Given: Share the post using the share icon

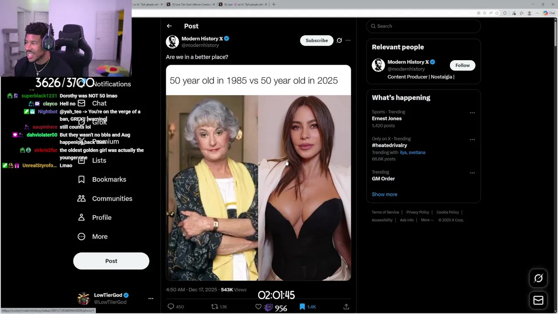Looking at the screenshot, I should point(346,307).
